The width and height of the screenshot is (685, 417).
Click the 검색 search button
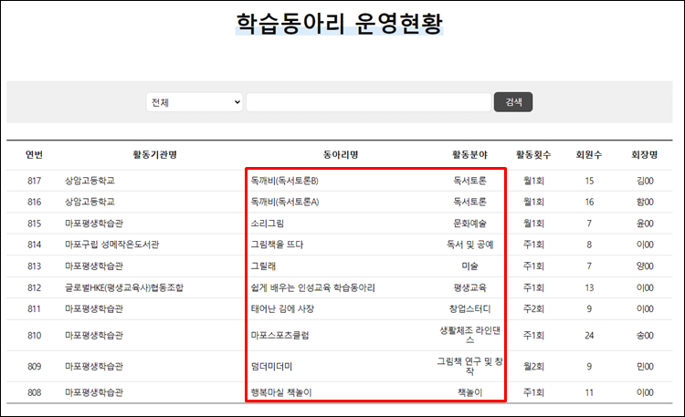(513, 102)
